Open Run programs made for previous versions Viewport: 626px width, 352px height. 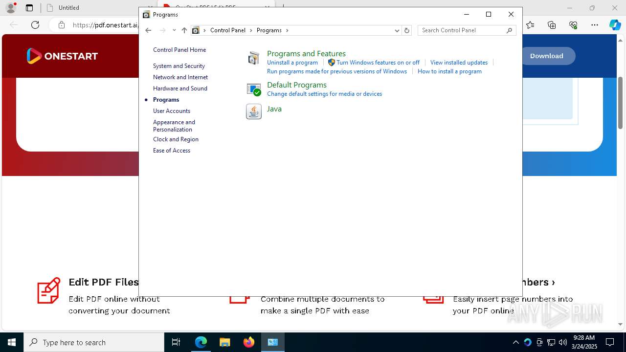coord(337,71)
